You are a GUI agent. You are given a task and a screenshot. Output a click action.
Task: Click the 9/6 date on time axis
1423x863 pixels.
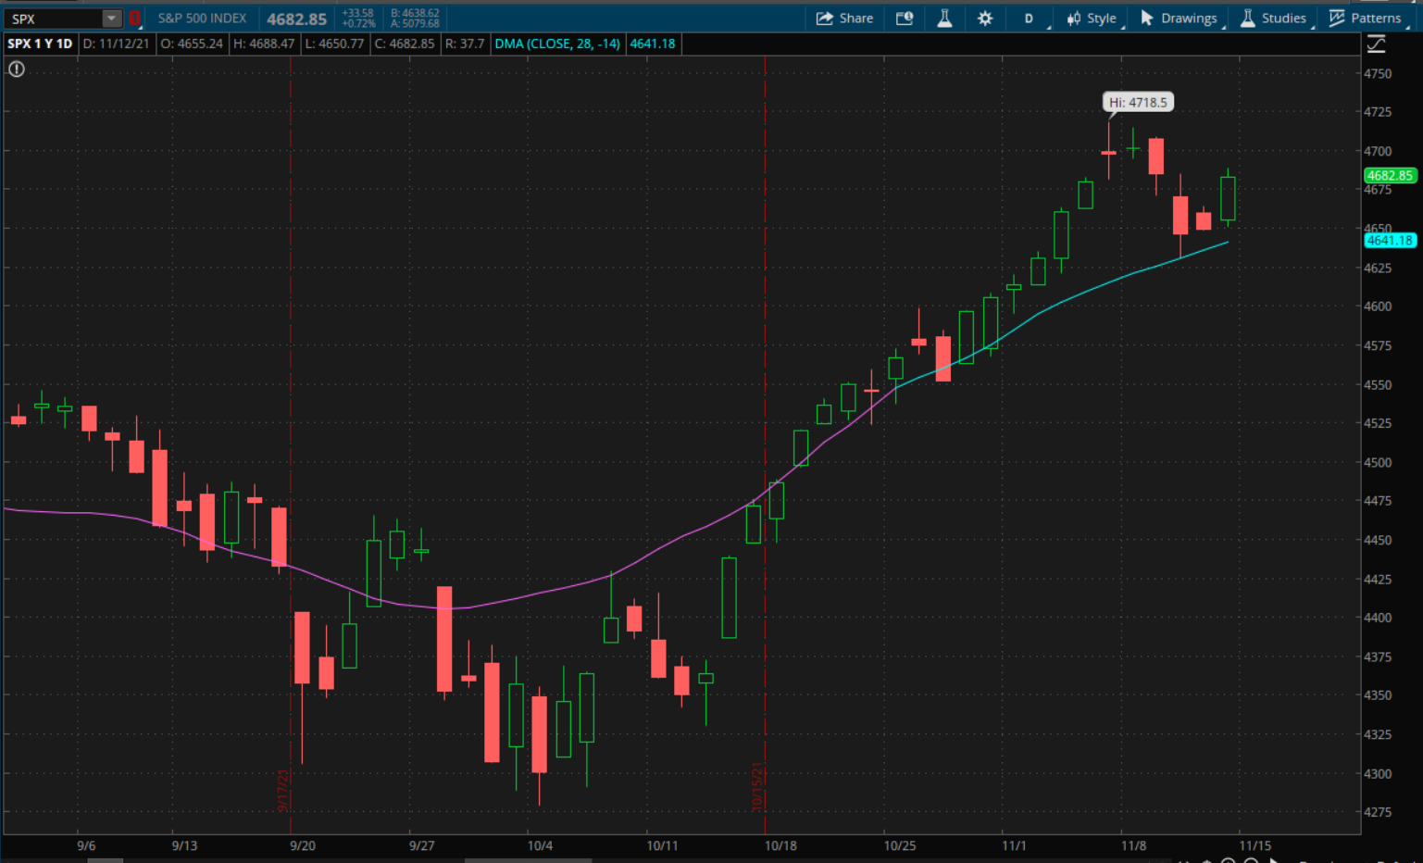point(86,845)
